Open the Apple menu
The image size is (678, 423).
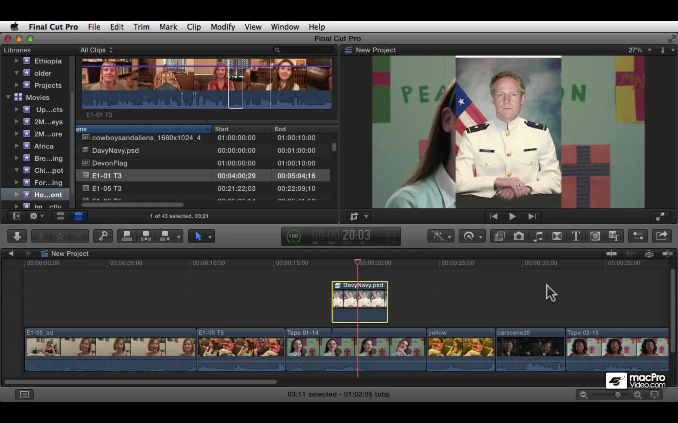pyautogui.click(x=14, y=27)
